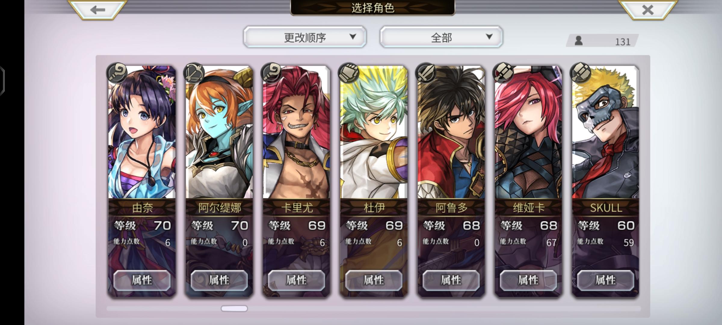Open 属性 for 由奈
The width and height of the screenshot is (722, 325).
click(x=142, y=280)
